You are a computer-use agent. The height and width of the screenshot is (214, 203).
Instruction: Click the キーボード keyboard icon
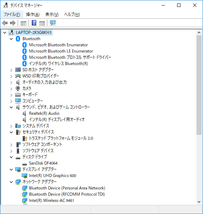[18, 95]
